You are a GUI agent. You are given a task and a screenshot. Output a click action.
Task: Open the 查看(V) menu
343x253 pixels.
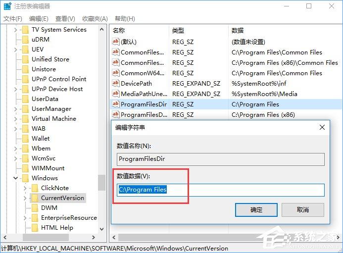[x=65, y=19]
